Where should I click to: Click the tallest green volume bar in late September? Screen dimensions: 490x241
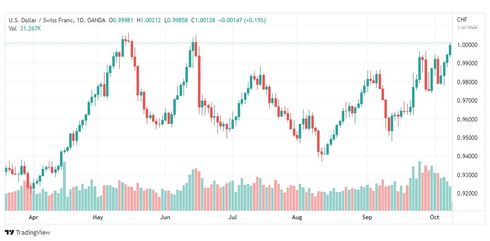[x=419, y=186]
